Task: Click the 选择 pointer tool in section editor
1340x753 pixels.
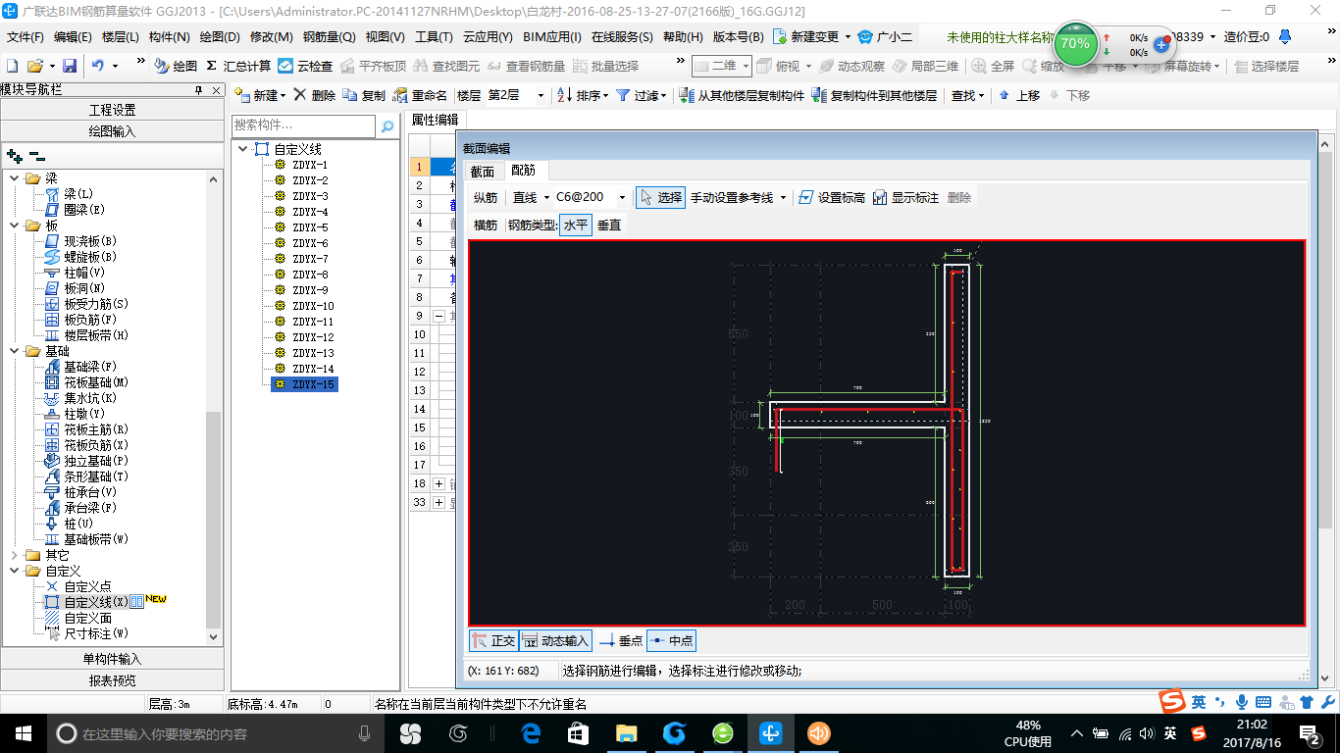Action: pos(660,197)
